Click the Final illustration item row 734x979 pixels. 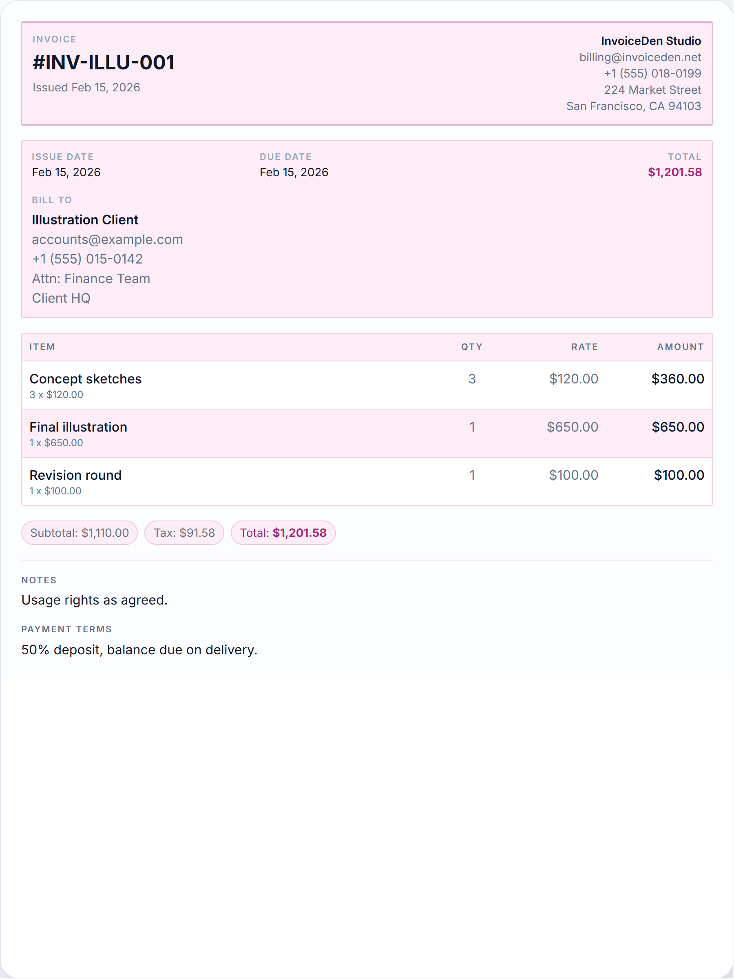367,433
